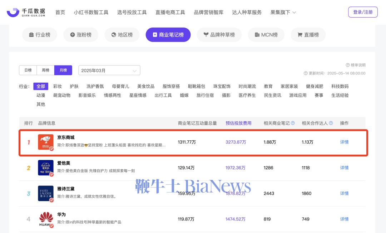
Task: Click the 3273.87万 estimated cost value
Action: point(236,142)
